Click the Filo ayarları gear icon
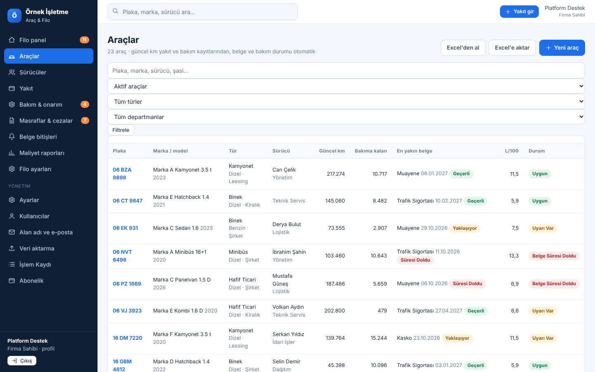Viewport: 595px width, 372px height. point(12,169)
